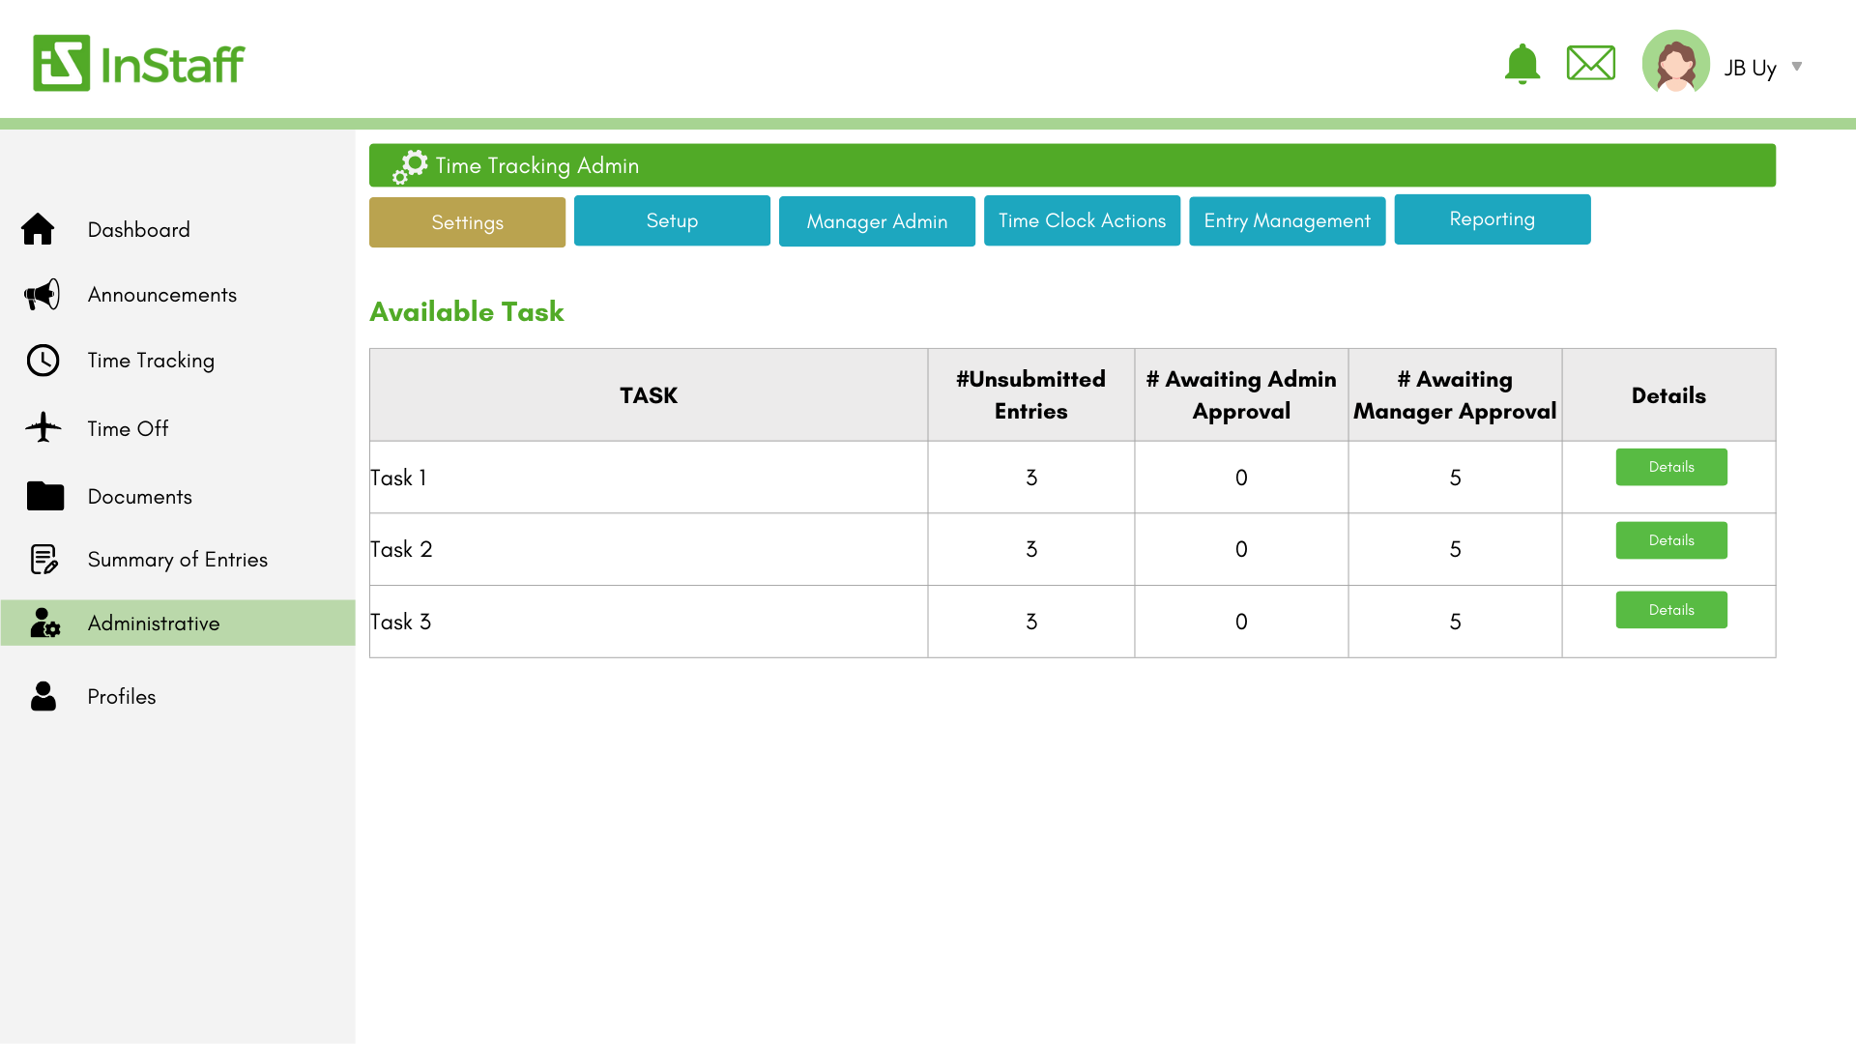1856x1044 pixels.
Task: Open Announcements in the sidebar
Action: 161,295
